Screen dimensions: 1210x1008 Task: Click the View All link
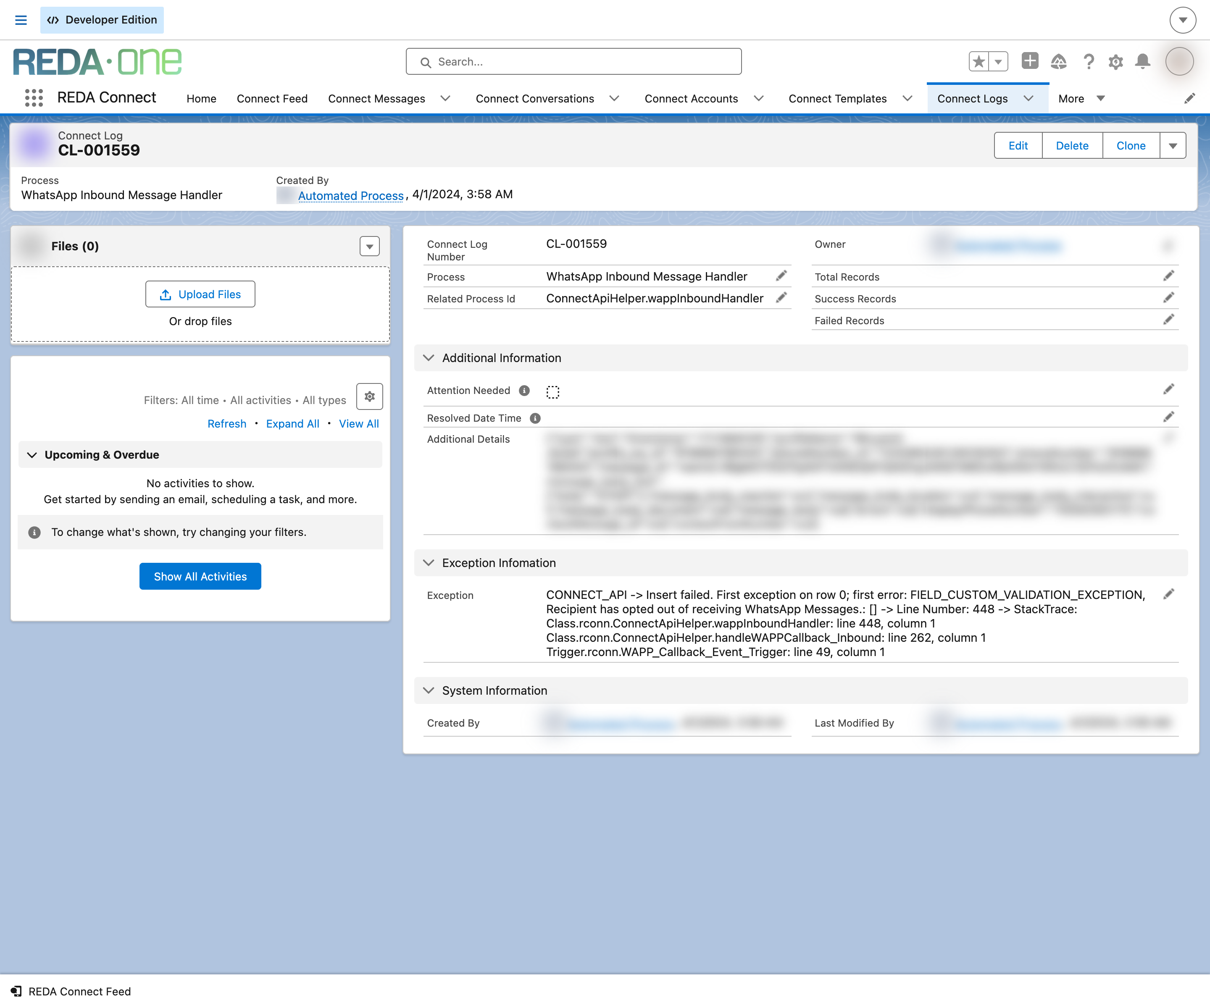pos(358,424)
